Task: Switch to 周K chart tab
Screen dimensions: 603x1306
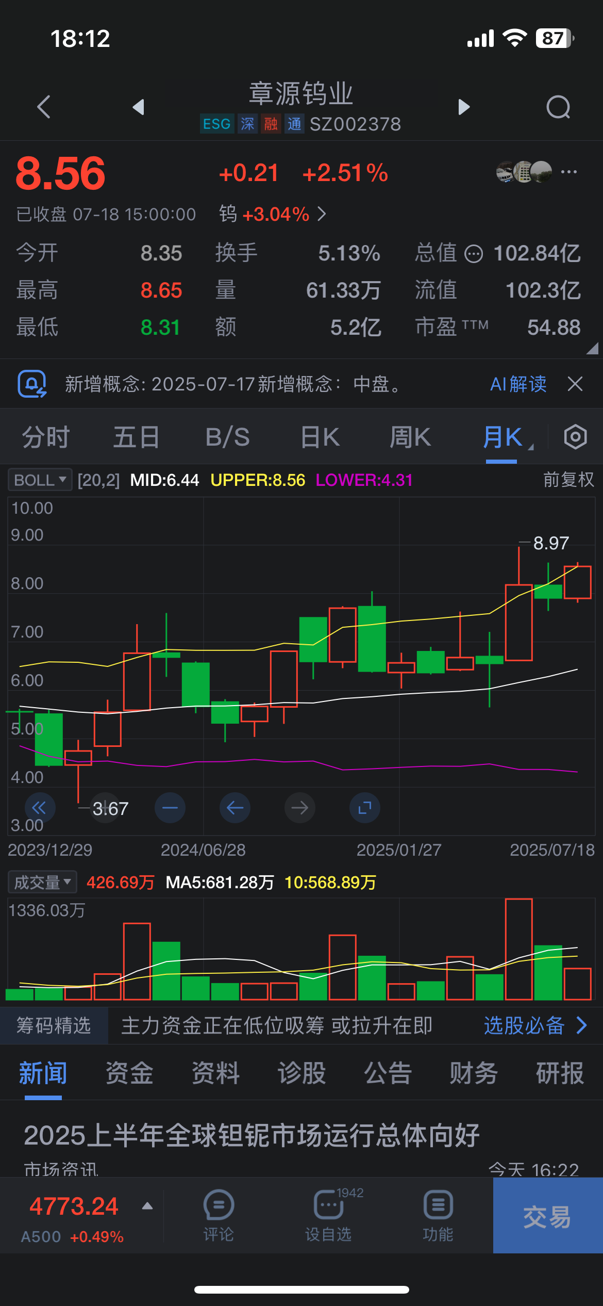Action: click(x=410, y=437)
